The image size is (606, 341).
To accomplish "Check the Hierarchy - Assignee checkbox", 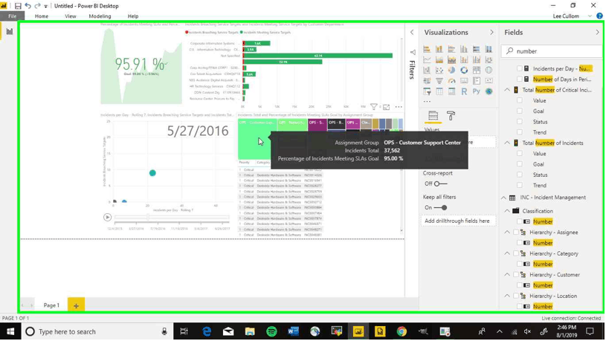I will point(515,233).
